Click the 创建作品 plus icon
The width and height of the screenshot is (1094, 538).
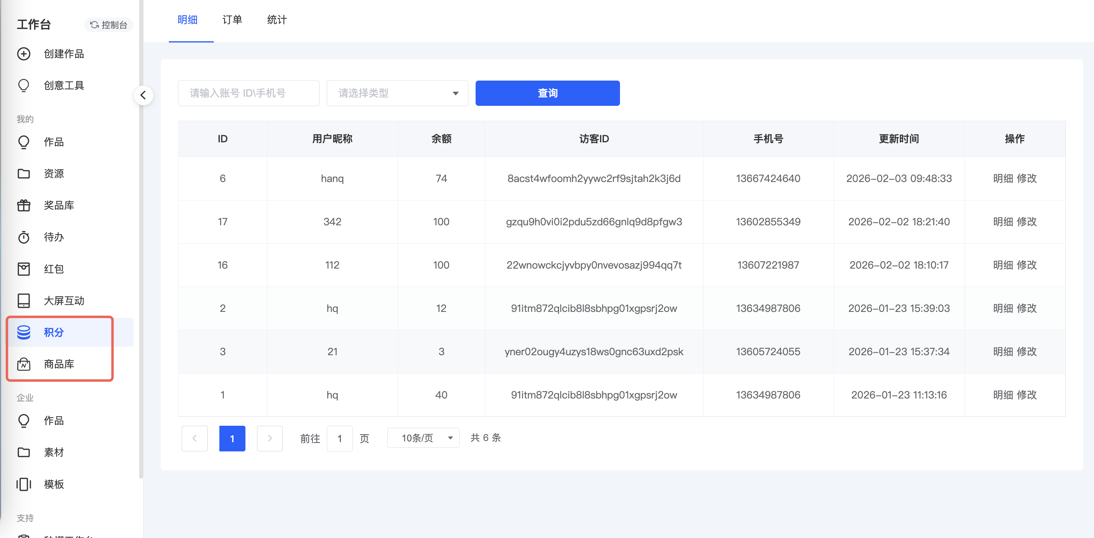click(24, 54)
